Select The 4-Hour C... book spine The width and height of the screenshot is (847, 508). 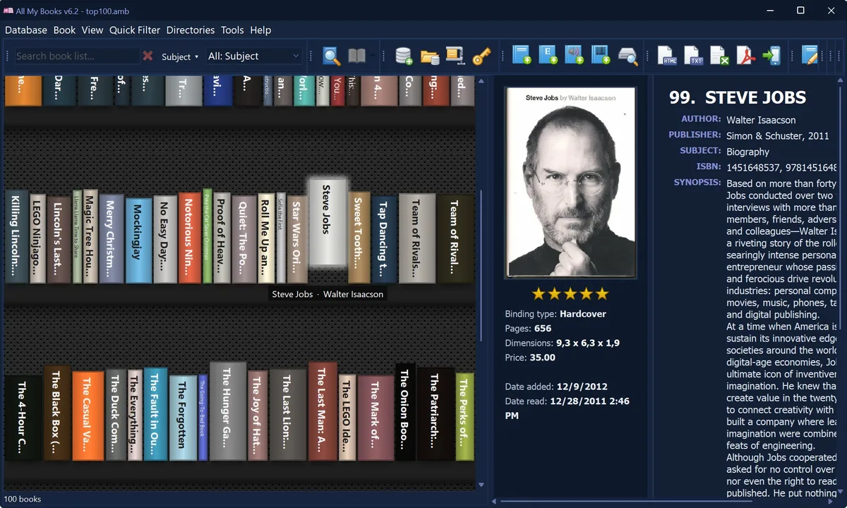23,418
